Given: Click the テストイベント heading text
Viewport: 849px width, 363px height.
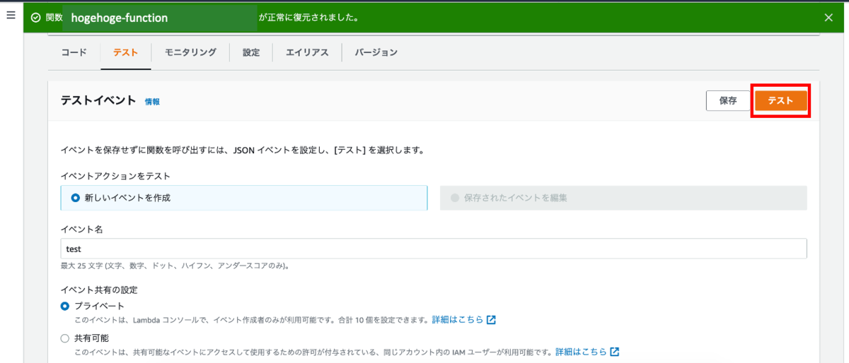Looking at the screenshot, I should 98,100.
